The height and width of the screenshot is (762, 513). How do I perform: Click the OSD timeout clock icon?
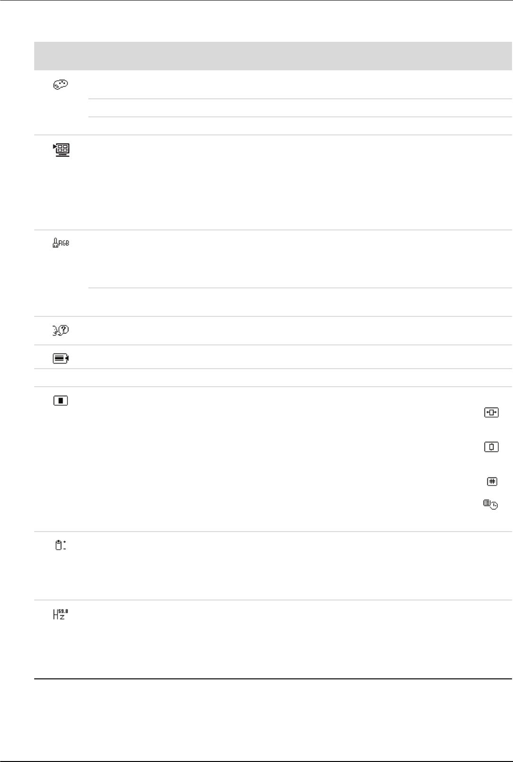pos(491,505)
